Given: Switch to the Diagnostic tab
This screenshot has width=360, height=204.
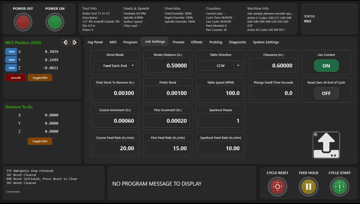Looking at the screenshot, I should tap(238, 42).
